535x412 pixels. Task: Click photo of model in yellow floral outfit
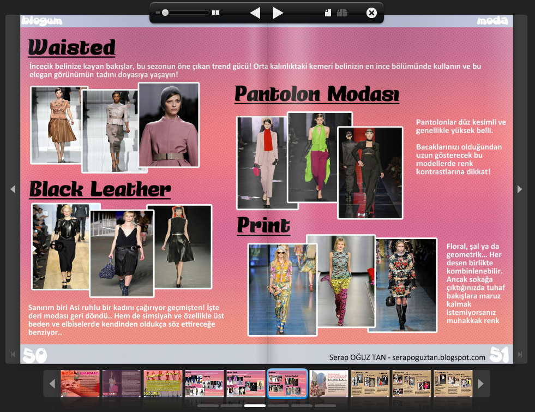tap(282, 289)
